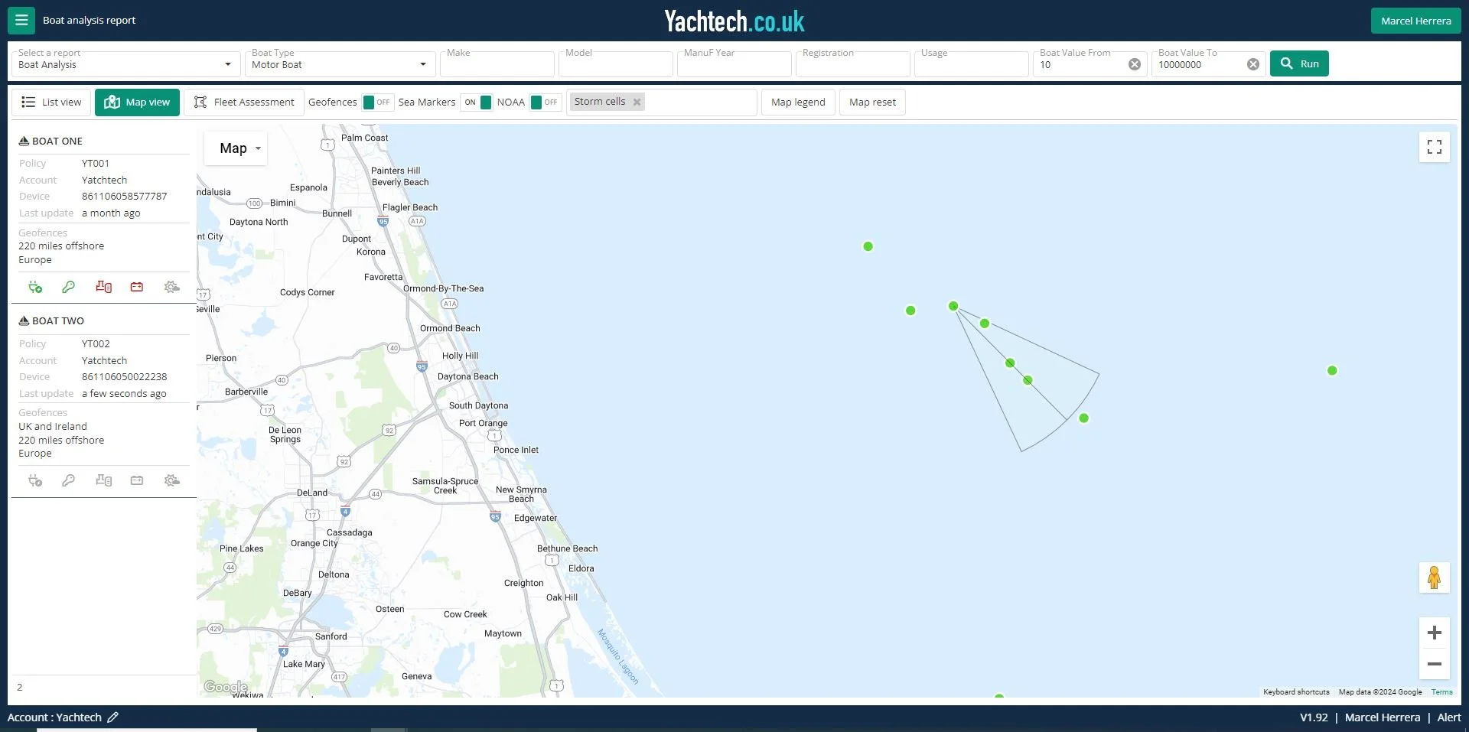1469x732 pixels.
Task: Click device number 861106058577787
Action: [124, 197]
